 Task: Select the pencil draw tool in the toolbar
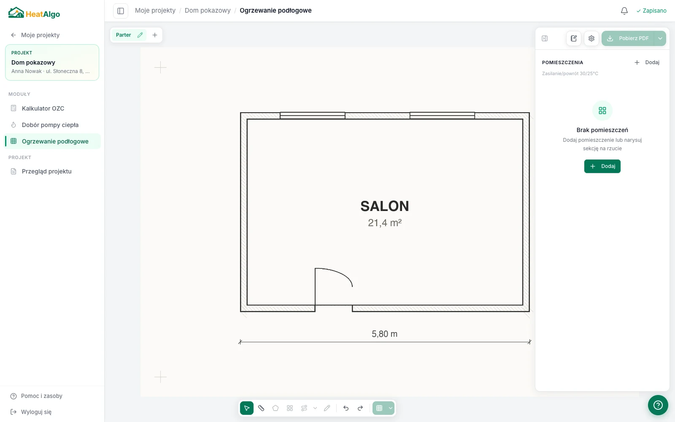coord(327,408)
